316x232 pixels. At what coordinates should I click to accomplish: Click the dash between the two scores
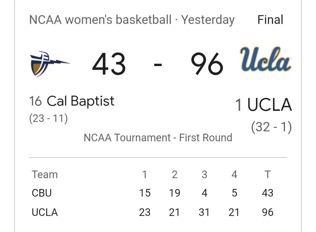click(x=158, y=64)
